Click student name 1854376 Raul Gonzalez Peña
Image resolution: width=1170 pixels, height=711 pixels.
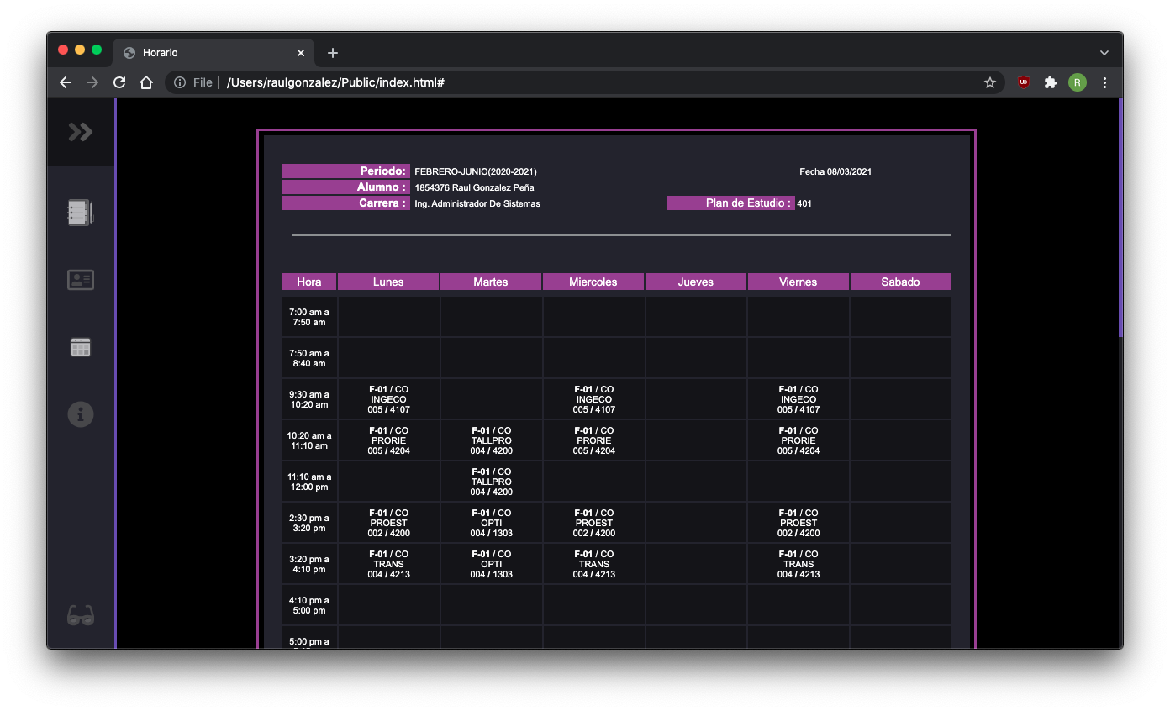(474, 187)
